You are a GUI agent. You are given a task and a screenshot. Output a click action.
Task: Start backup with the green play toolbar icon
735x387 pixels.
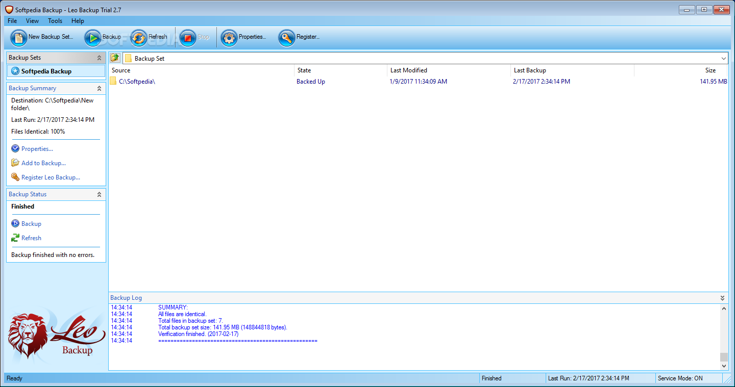93,38
